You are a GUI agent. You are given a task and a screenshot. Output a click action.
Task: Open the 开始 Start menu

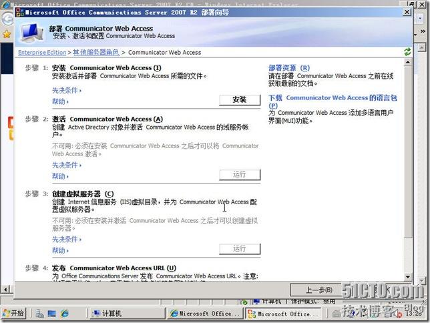[13, 313]
